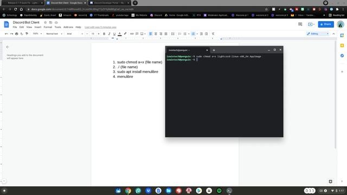347x195 pixels.
Task: Open the Help menu
Action: (78, 27)
